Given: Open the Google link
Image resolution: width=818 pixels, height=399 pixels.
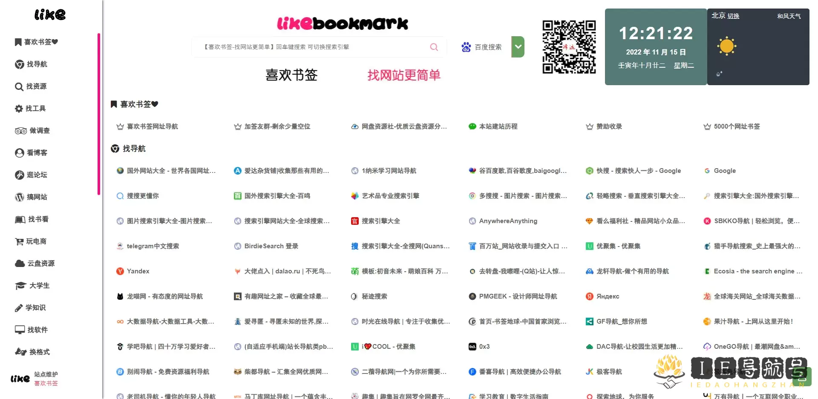Looking at the screenshot, I should pos(724,171).
